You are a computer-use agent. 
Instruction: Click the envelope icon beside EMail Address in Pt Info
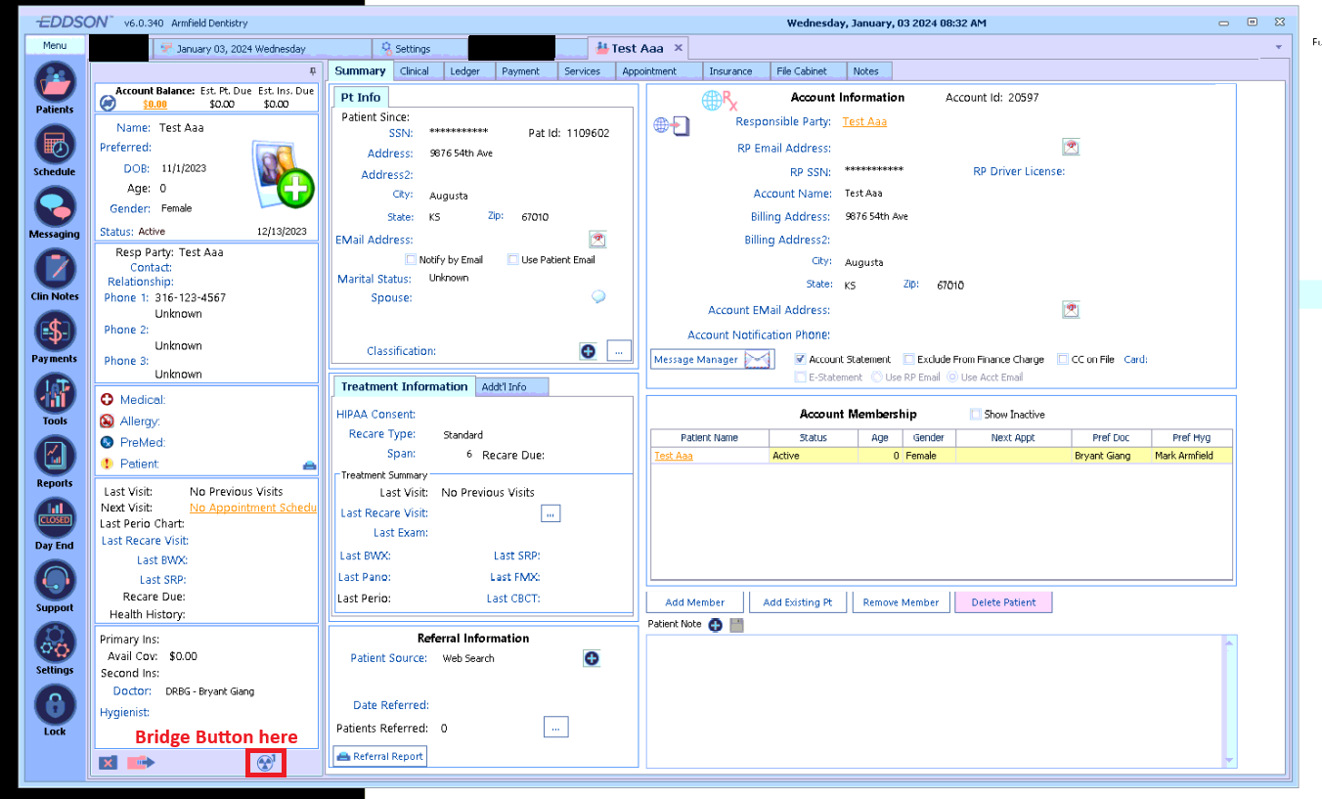[597, 239]
